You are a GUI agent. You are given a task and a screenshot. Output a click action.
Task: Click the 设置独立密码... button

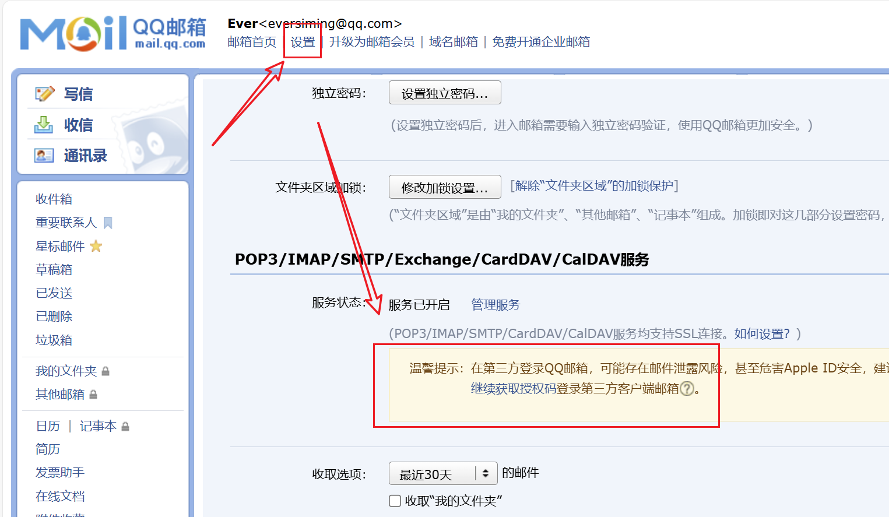click(444, 93)
